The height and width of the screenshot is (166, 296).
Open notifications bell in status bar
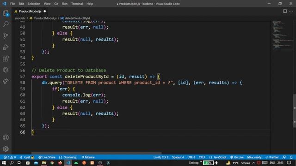click(291, 157)
